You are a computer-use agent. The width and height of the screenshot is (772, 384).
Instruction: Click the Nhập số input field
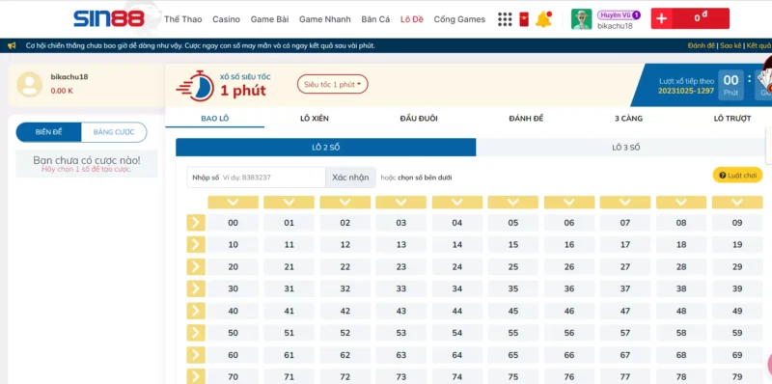256,178
